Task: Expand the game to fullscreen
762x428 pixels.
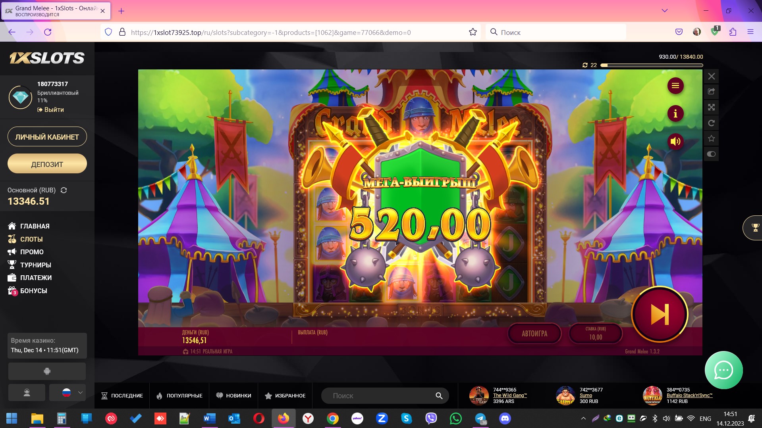Action: 711,107
